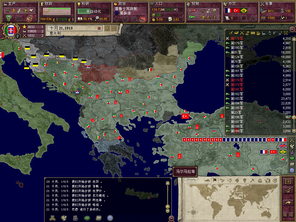This screenshot has width=296, height=222.
Task: Switch minimap to terrain map mode
Action: [207, 180]
